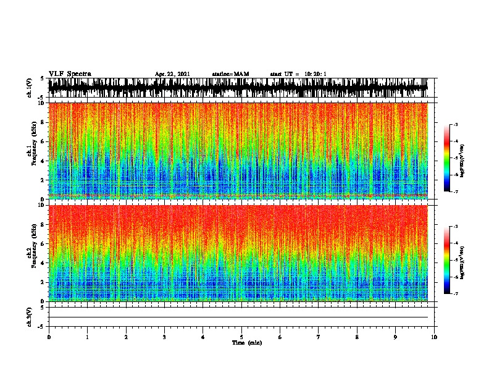
Task: Click the "ch.3(V)" axis label
Action: [x=30, y=317]
